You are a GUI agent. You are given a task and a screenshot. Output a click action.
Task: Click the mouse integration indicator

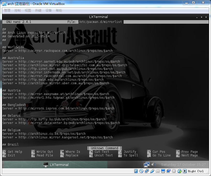(x=179, y=171)
